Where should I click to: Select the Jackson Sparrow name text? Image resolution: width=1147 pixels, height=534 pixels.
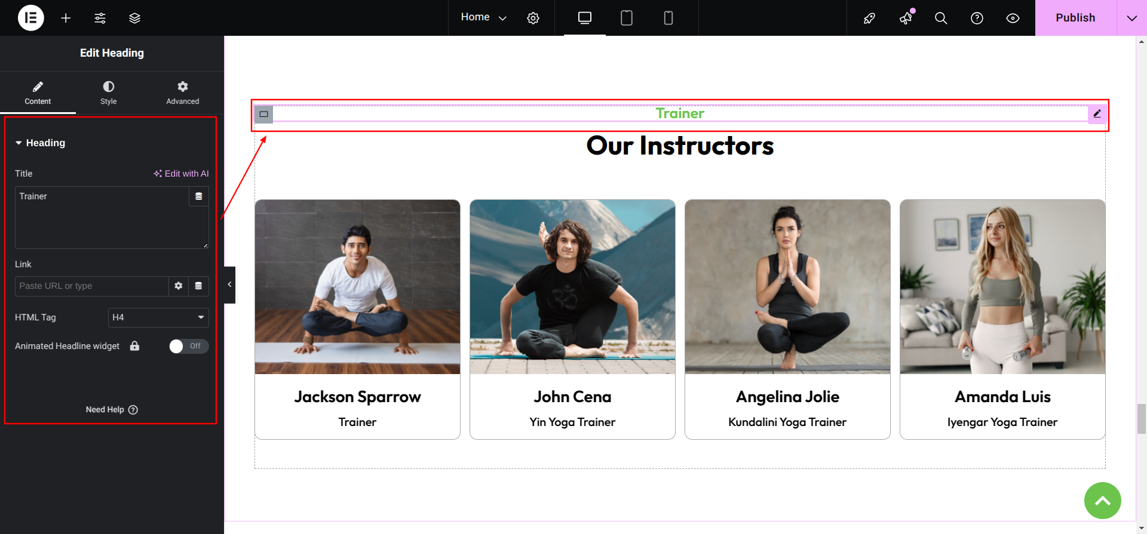point(357,397)
